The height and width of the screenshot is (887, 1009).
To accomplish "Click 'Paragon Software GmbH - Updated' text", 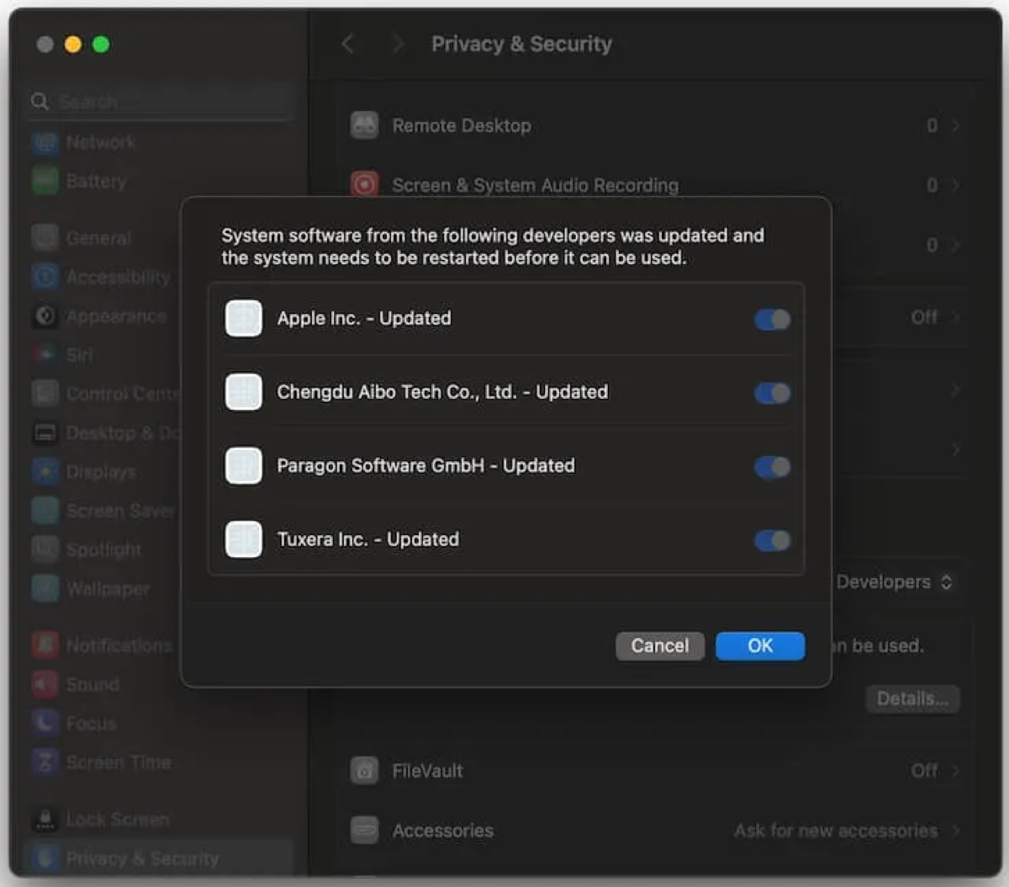I will point(426,465).
